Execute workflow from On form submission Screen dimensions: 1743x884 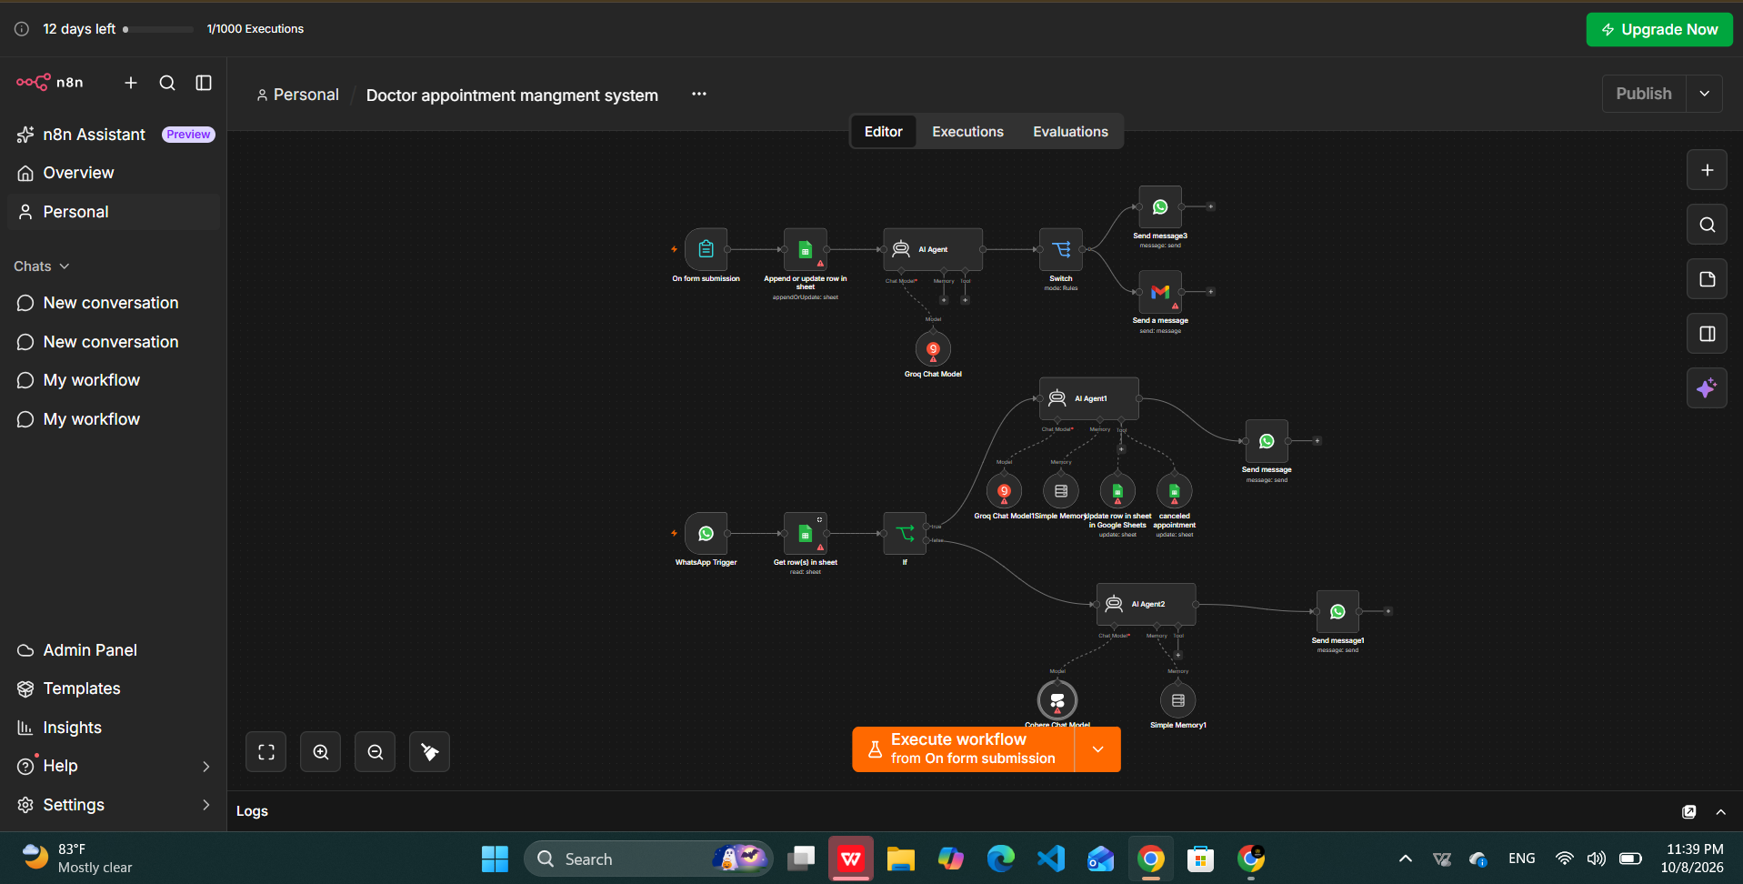963,749
